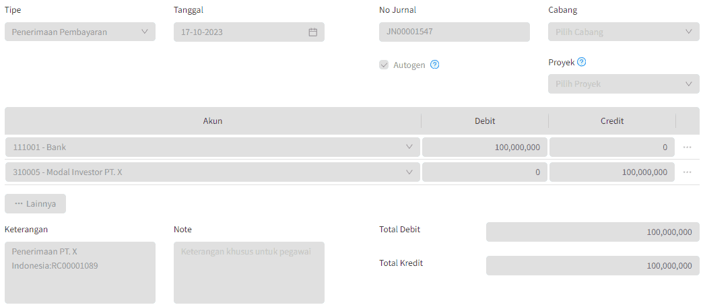Open the Pilih Cabang dropdown
This screenshot has height=307, width=703.
(624, 32)
